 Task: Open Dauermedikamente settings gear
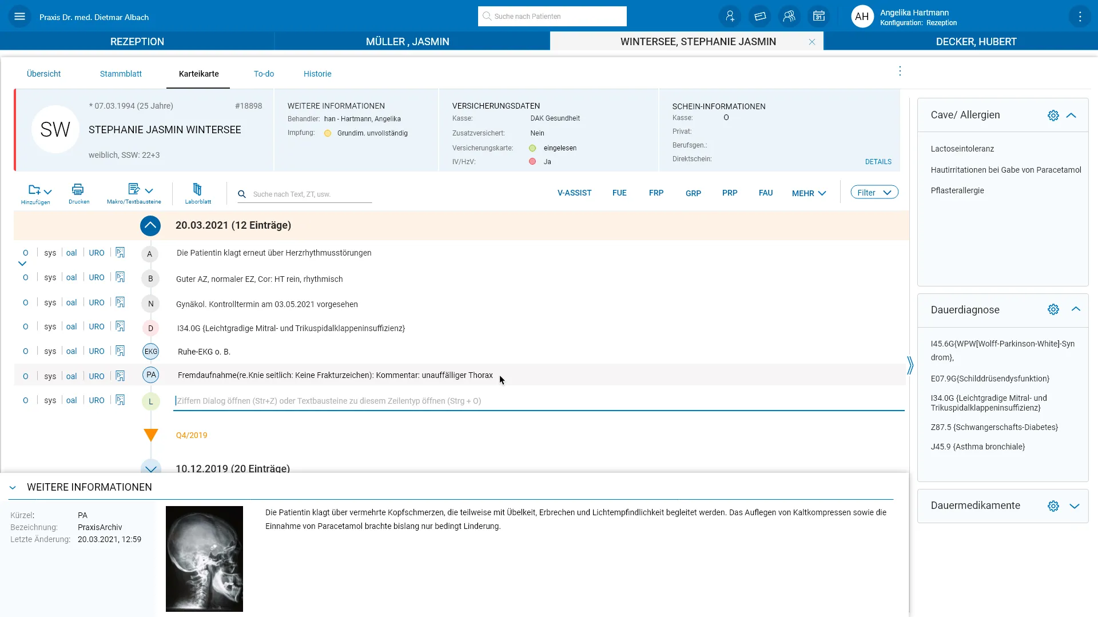[1053, 506]
